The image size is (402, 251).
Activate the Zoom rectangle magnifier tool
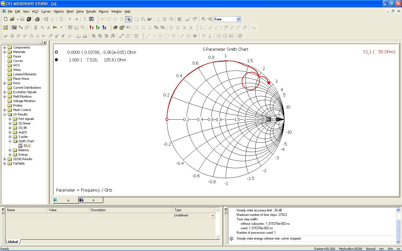tap(128, 19)
